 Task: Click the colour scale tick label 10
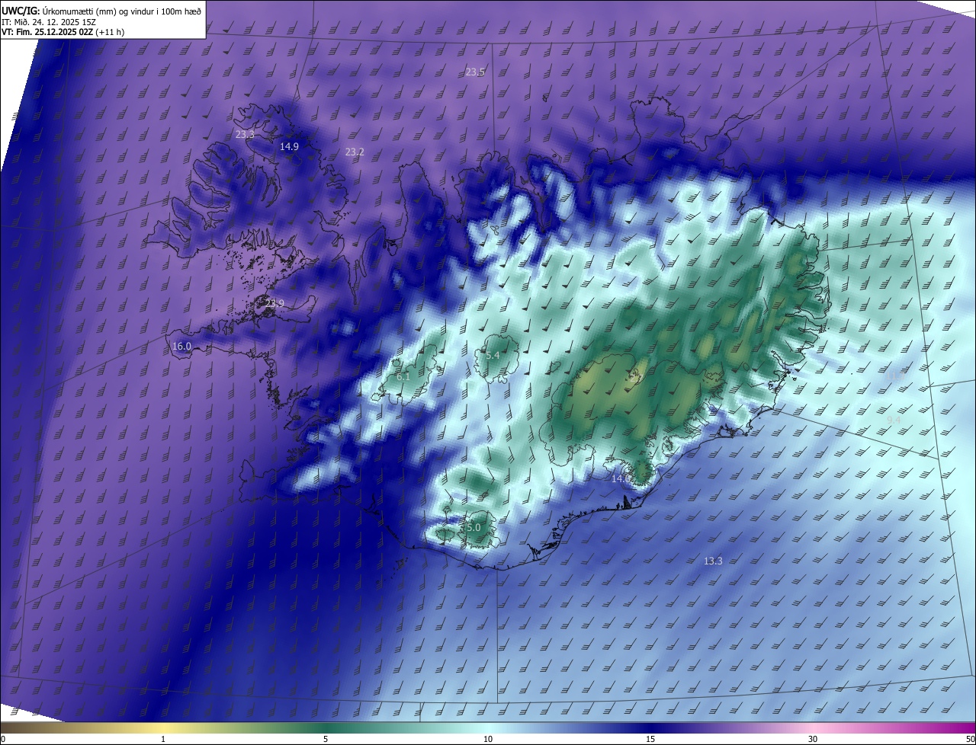click(488, 740)
